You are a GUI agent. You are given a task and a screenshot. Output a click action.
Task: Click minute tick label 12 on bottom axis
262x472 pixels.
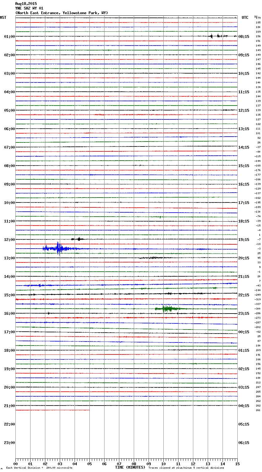point(193,464)
